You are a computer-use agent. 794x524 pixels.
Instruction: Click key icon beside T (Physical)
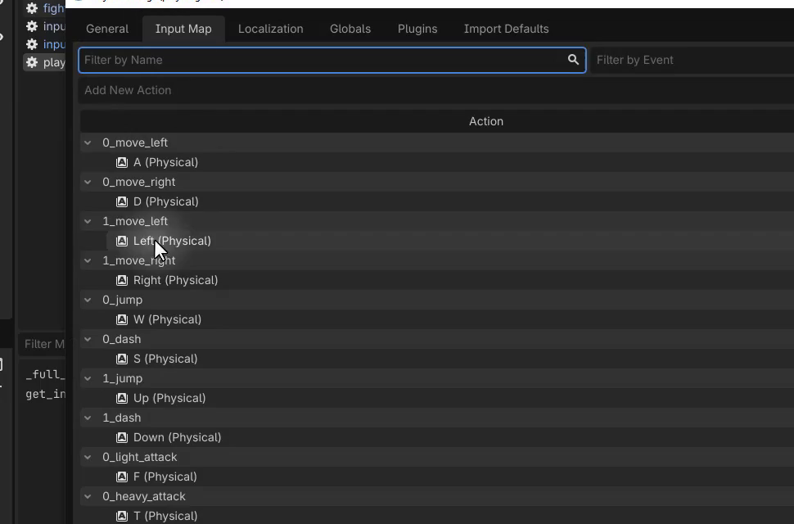click(x=121, y=517)
